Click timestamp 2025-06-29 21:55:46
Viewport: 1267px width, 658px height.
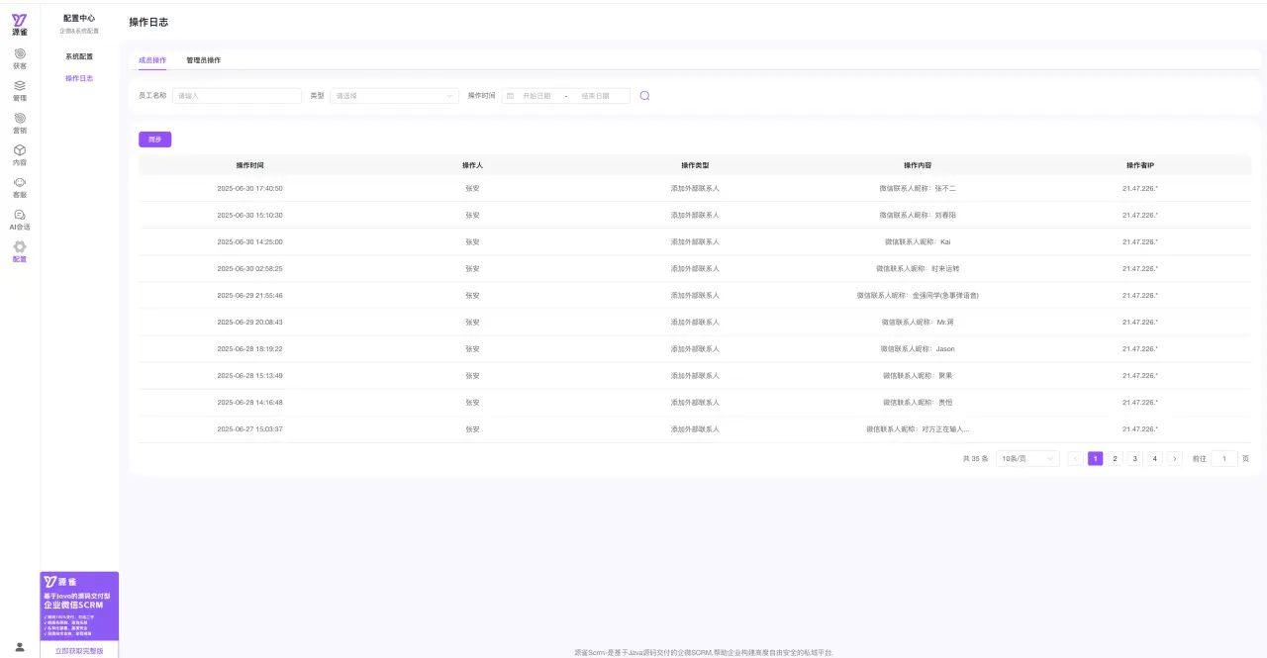(x=250, y=295)
